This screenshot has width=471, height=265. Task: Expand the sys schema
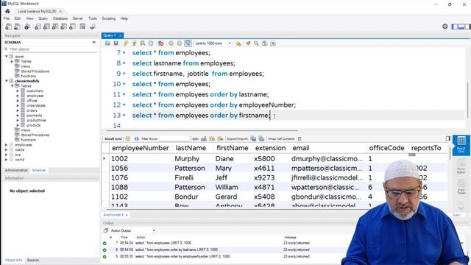7,155
